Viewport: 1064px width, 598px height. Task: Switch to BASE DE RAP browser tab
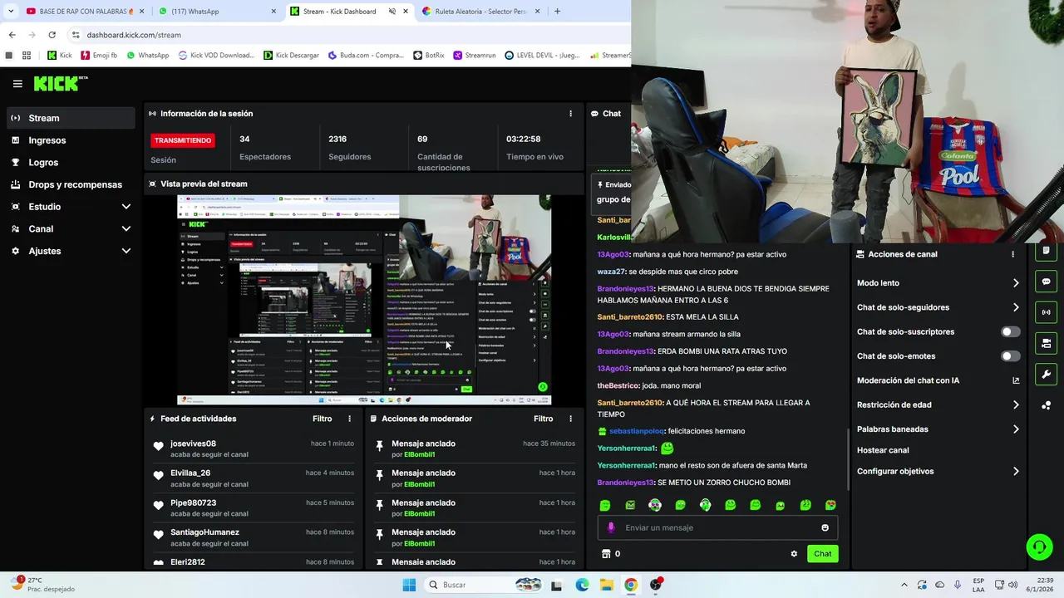click(x=86, y=12)
